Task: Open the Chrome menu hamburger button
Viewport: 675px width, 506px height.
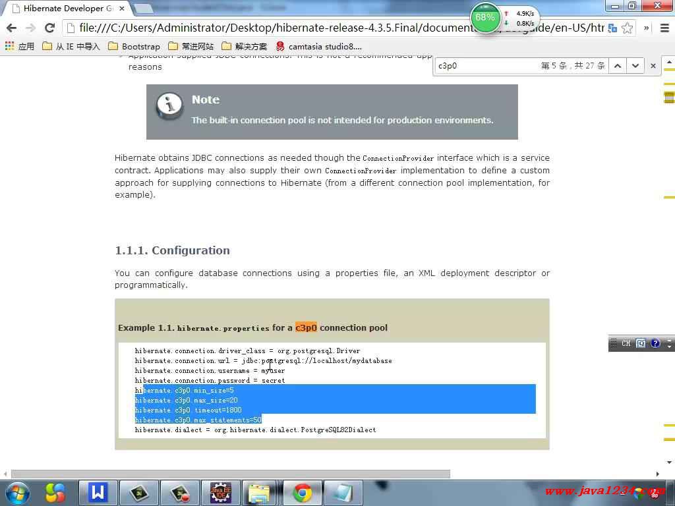Action: (664, 28)
